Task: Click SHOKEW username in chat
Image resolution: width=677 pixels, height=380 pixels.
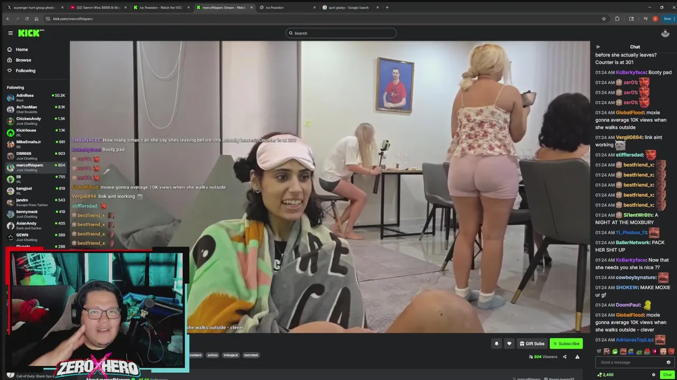Action: [627, 288]
